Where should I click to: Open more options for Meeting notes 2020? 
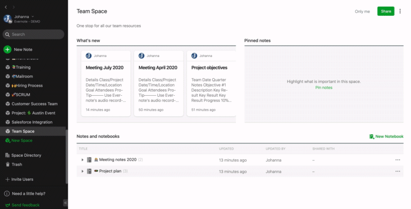pyautogui.click(x=397, y=160)
